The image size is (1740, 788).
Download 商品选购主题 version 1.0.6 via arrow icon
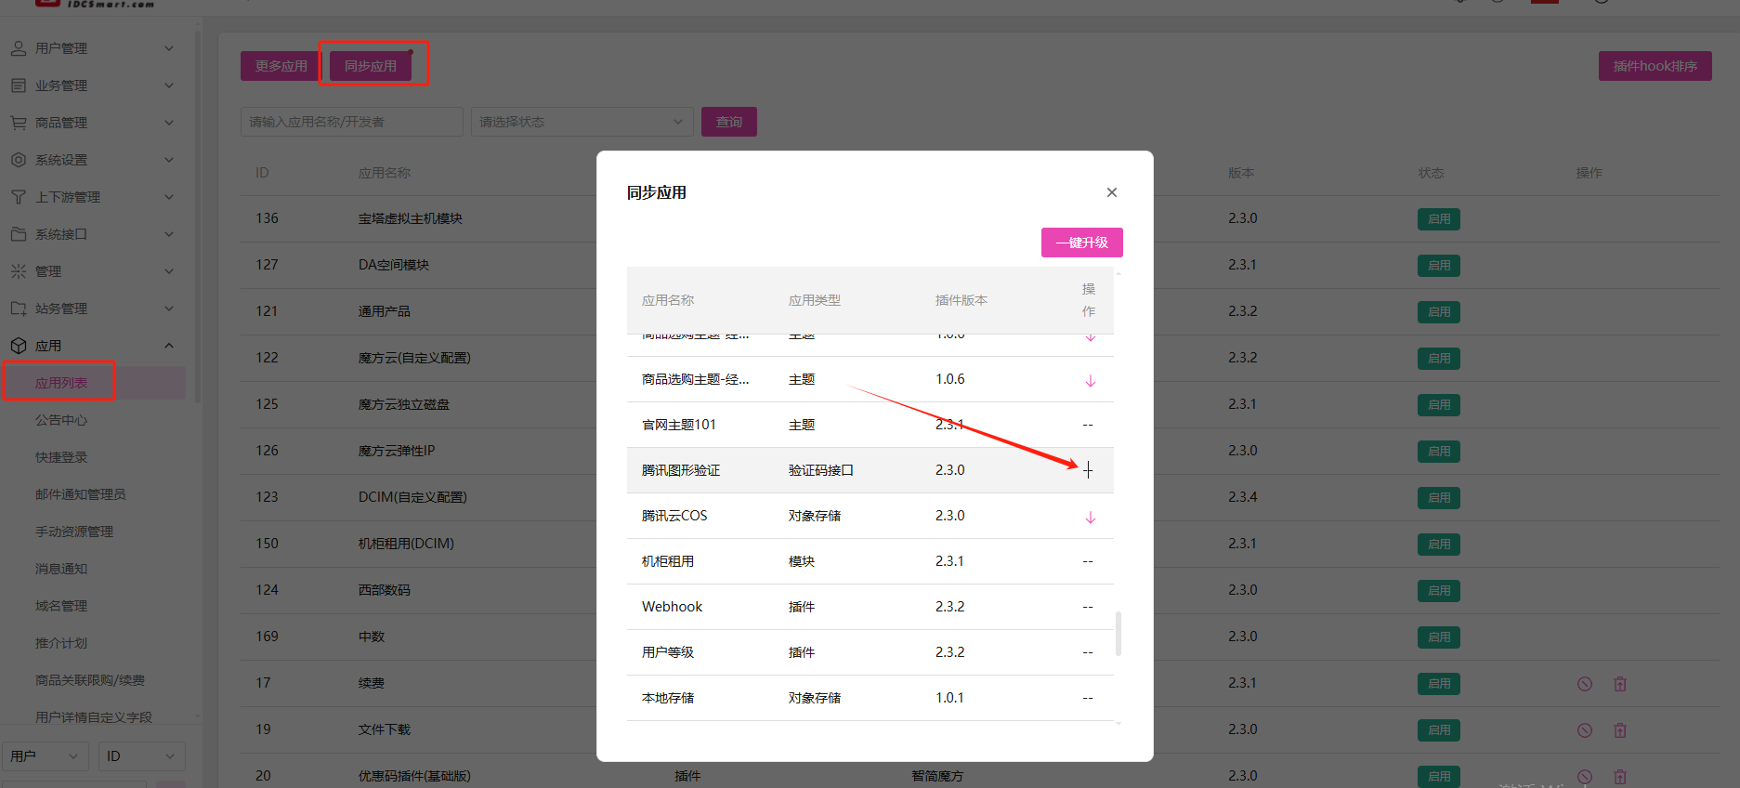point(1091,380)
